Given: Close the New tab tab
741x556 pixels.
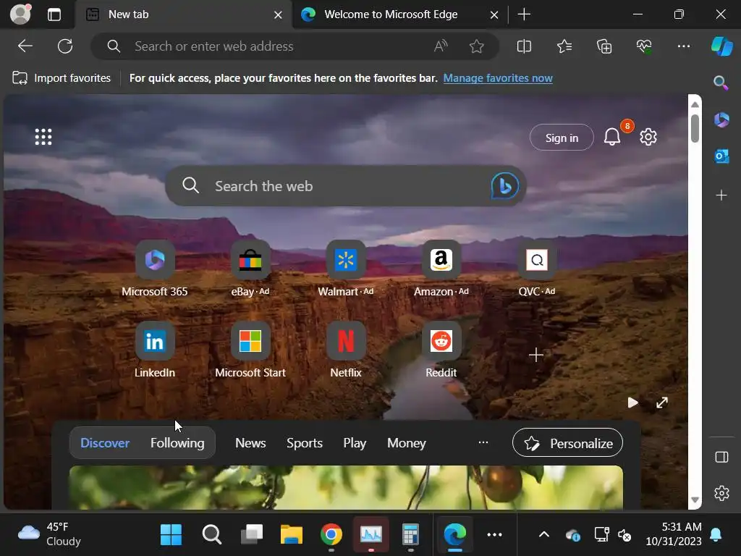Looking at the screenshot, I should 278,15.
